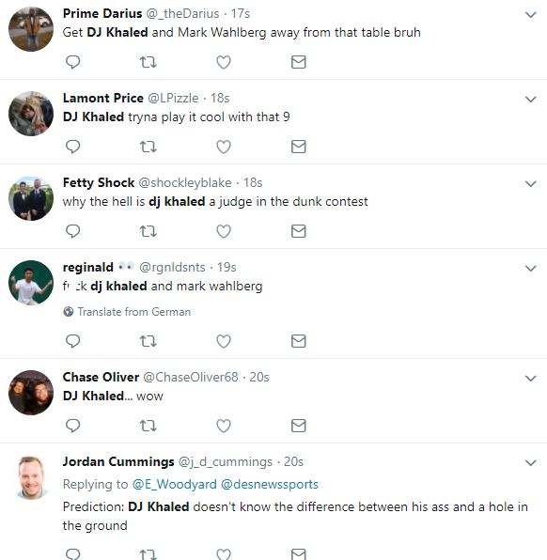View Jordan Cummings's profile picture

31,477
